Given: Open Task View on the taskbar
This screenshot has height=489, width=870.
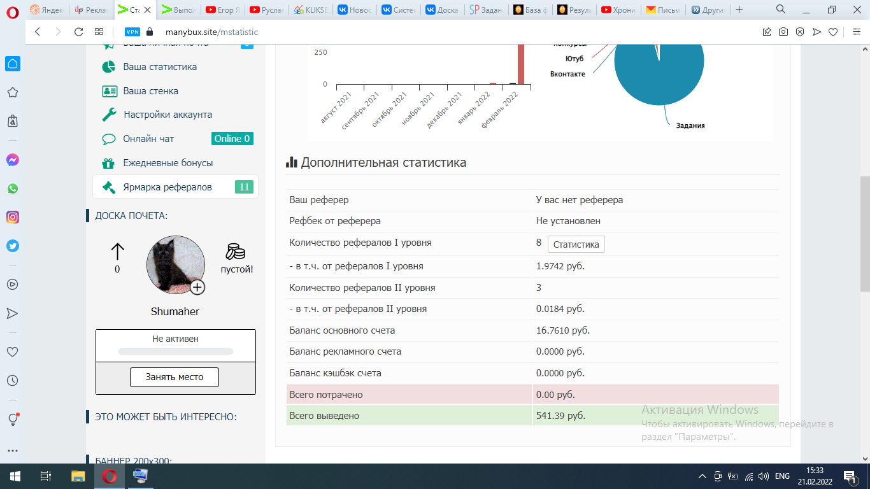Looking at the screenshot, I should click(45, 476).
